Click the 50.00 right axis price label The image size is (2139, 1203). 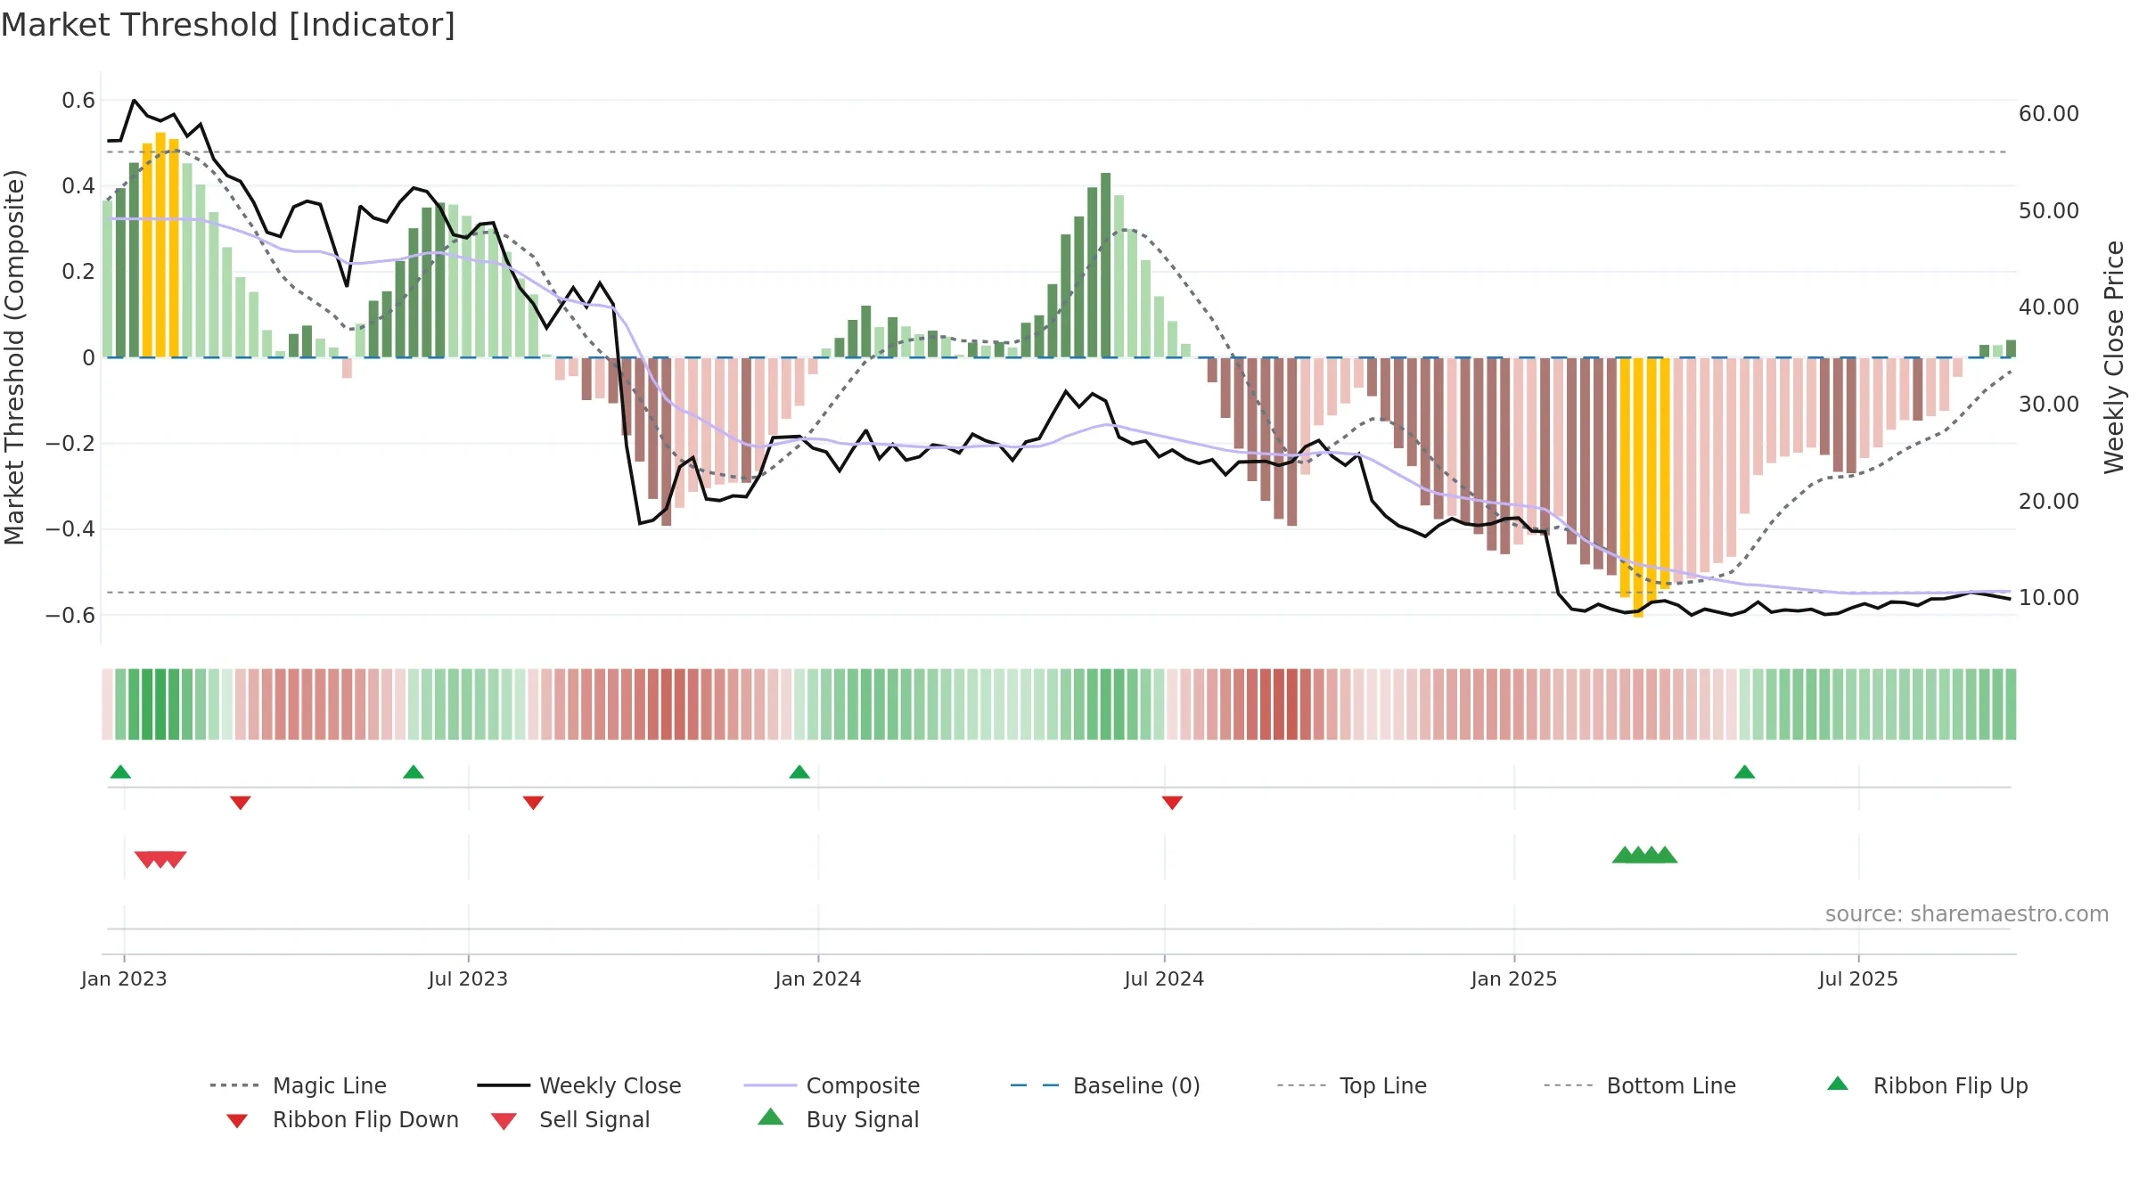click(2049, 211)
